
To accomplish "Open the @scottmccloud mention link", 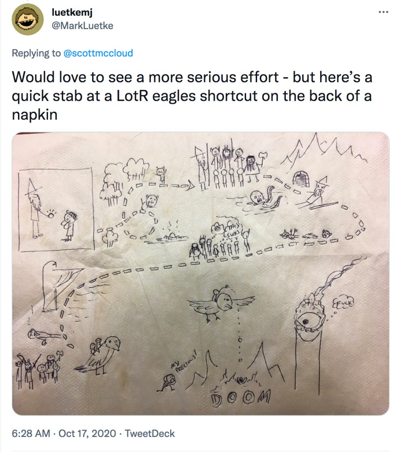I will 98,53.
